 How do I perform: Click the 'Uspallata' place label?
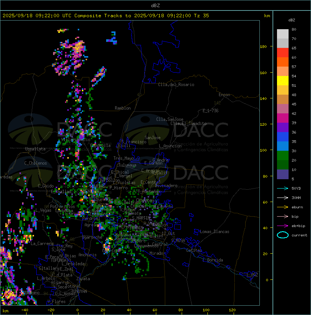pyautogui.click(x=35, y=149)
